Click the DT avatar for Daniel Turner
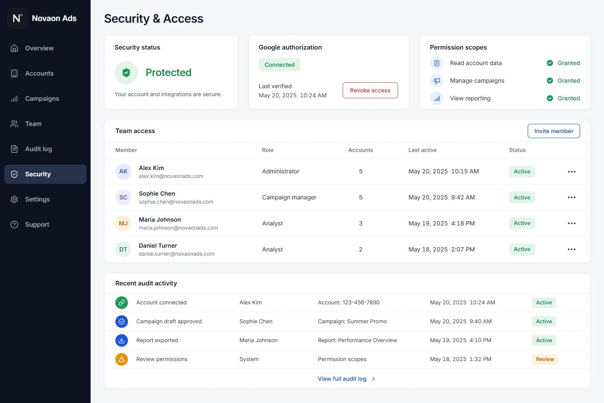This screenshot has width=604, height=403. pos(123,249)
